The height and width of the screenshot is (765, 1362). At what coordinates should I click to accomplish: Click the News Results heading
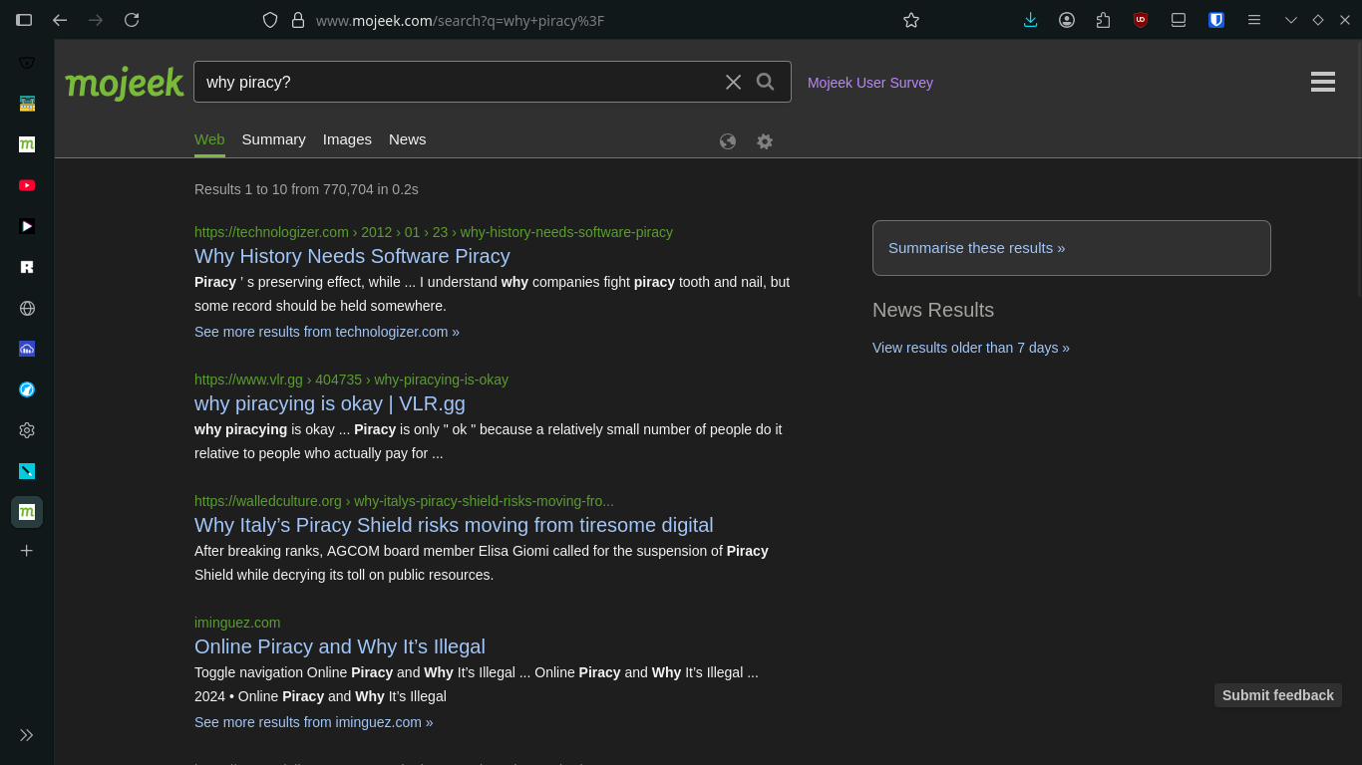(933, 310)
